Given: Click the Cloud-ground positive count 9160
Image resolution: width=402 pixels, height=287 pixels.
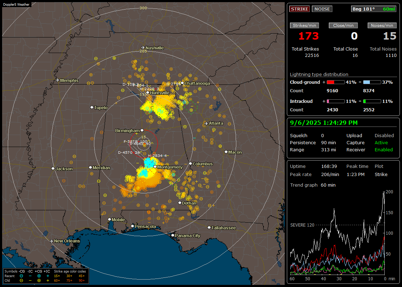Looking at the screenshot, I should [332, 91].
